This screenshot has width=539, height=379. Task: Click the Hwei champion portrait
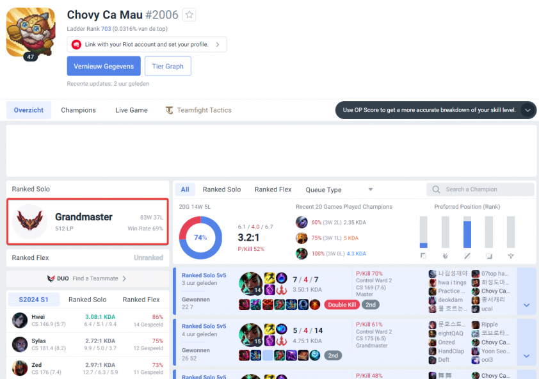click(x=20, y=320)
